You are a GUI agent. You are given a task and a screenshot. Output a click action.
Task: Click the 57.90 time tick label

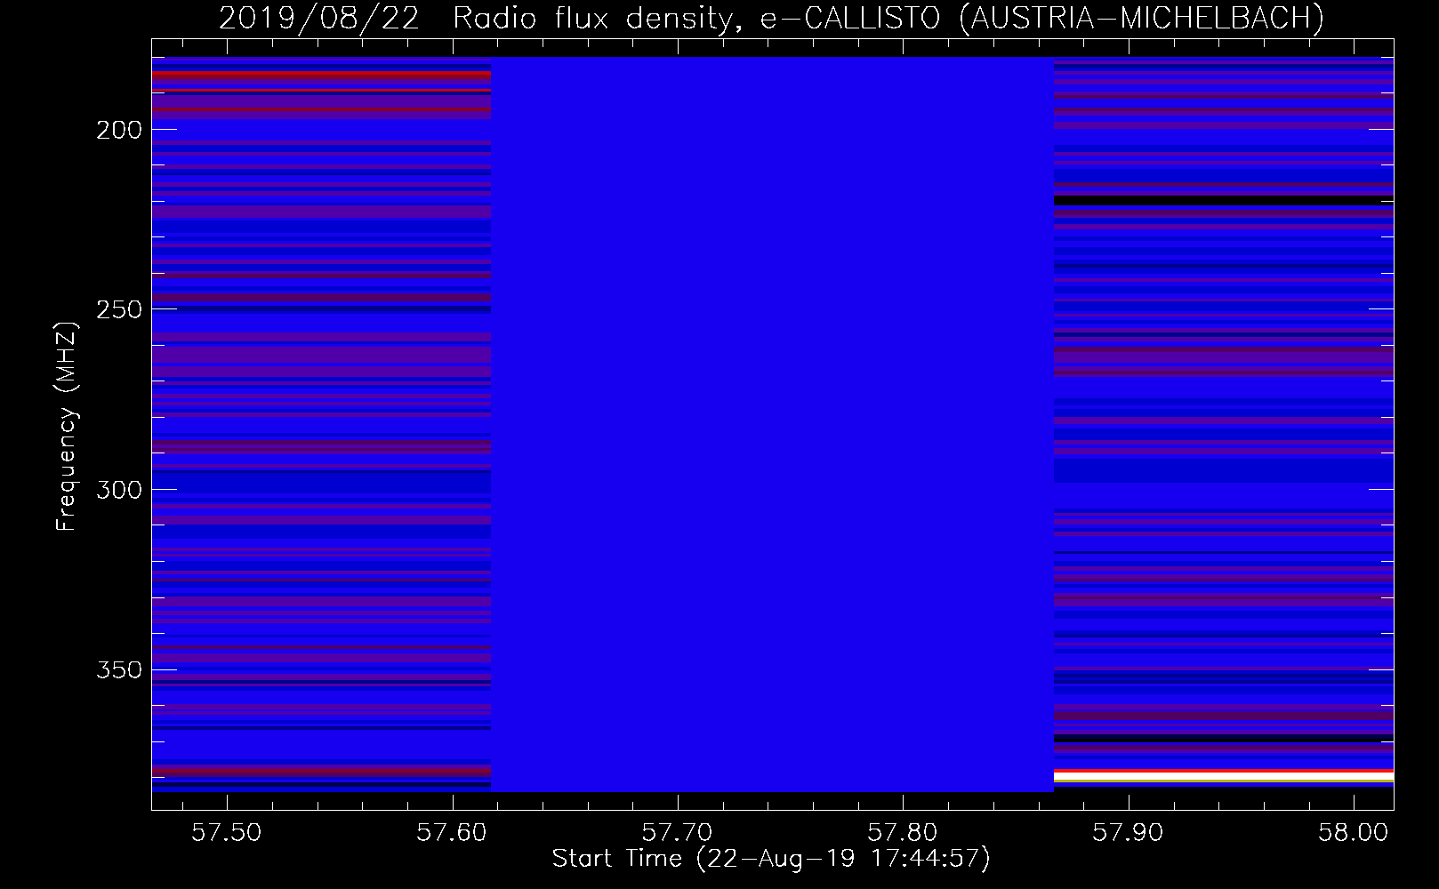pyautogui.click(x=1128, y=833)
